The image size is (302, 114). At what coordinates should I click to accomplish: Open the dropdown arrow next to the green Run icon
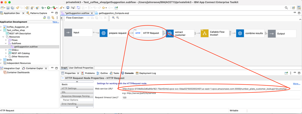tap(51, 8)
